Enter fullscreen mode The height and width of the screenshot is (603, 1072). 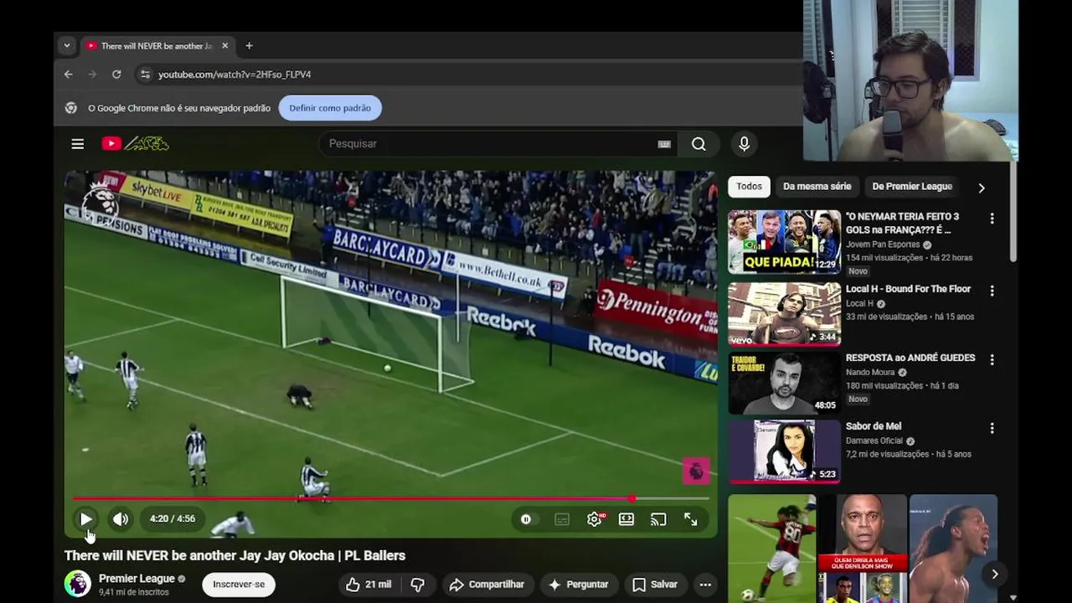coord(691,519)
